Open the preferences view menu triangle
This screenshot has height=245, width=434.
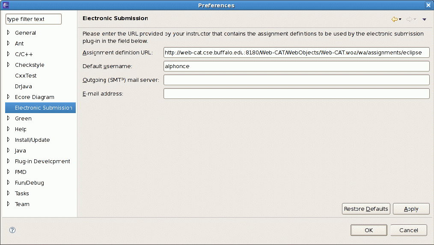424,19
